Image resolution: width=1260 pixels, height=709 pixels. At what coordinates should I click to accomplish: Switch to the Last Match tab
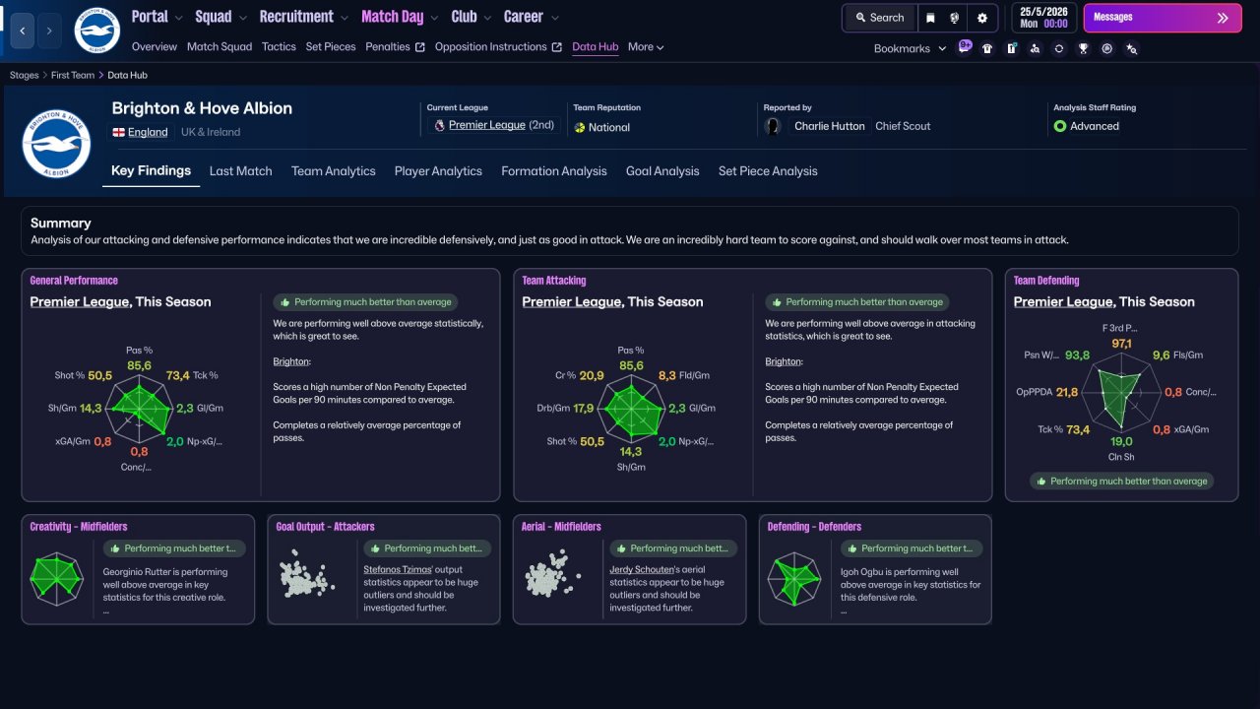click(240, 171)
